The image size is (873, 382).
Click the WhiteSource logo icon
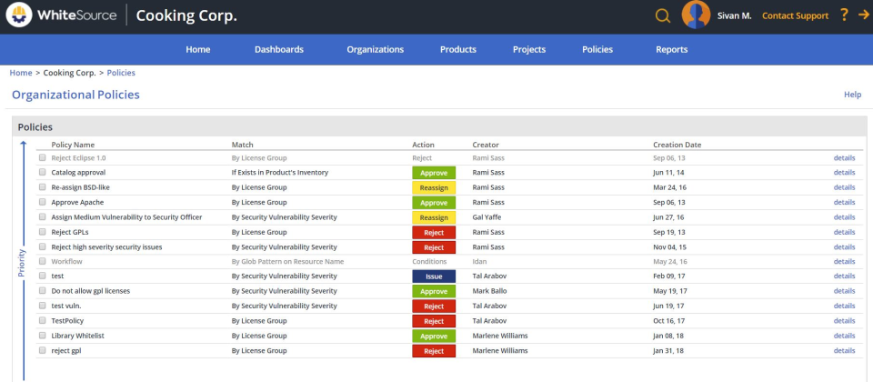[19, 15]
